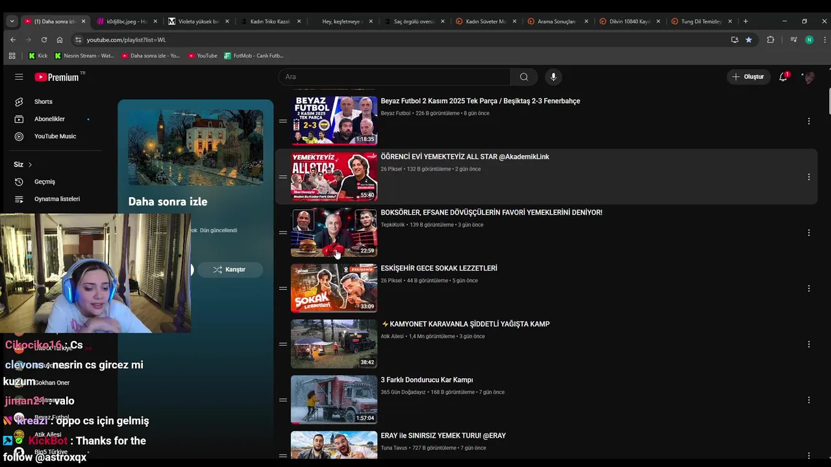Go to the YouTube Premium home logo
The width and height of the screenshot is (831, 467).
tap(57, 77)
